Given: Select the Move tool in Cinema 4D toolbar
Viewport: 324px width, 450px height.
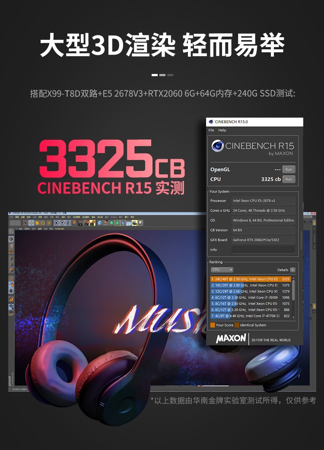Looking at the screenshot, I should pos(31,223).
